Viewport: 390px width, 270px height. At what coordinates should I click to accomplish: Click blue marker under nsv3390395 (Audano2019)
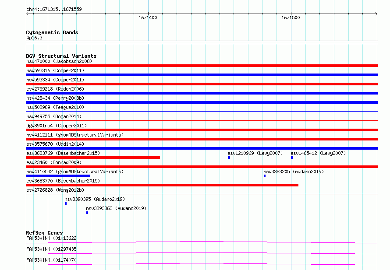pyautogui.click(x=66, y=203)
